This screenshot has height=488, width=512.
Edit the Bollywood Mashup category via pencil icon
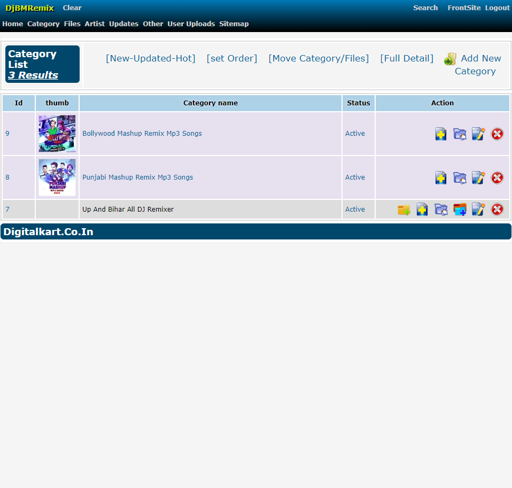pyautogui.click(x=478, y=134)
